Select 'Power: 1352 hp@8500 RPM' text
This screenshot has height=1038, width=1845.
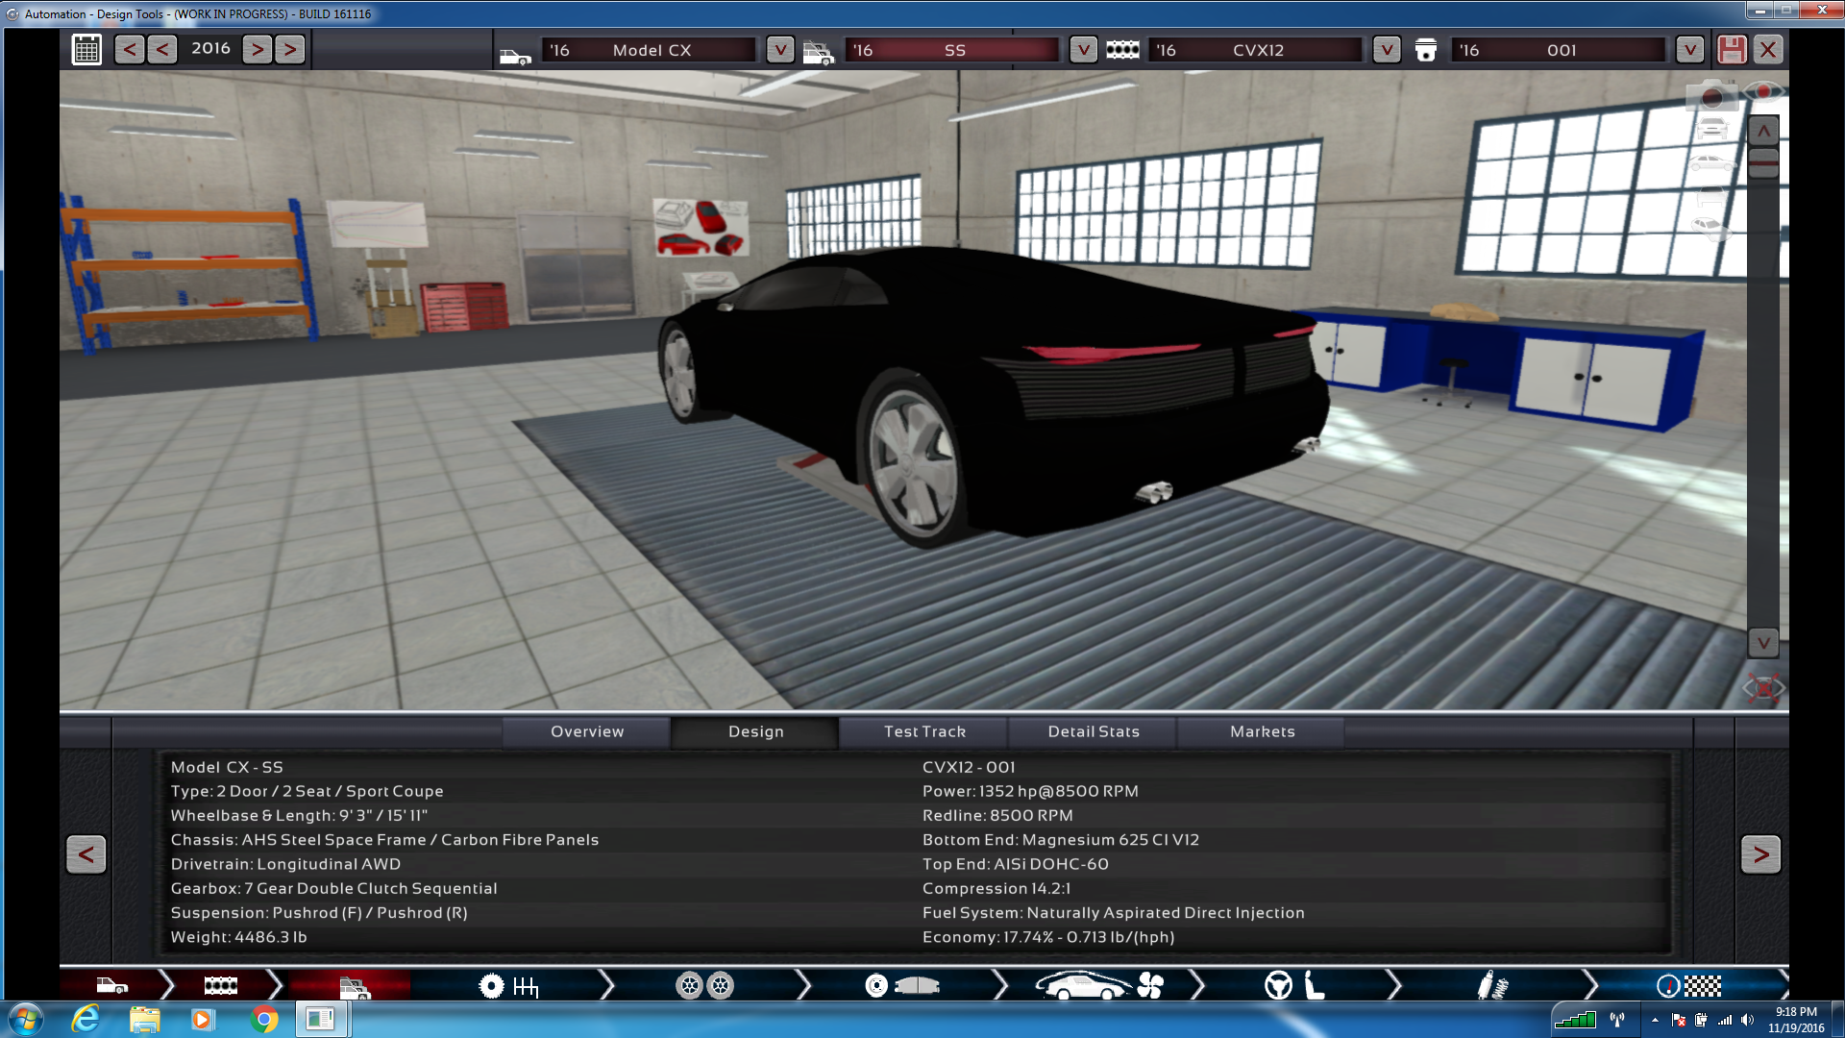pos(1030,791)
